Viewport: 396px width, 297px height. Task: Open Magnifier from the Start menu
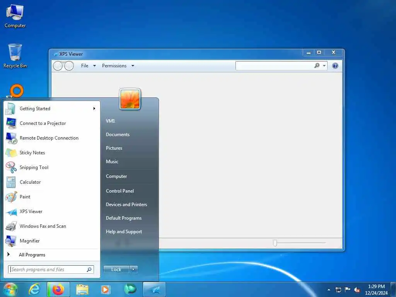[52, 241]
